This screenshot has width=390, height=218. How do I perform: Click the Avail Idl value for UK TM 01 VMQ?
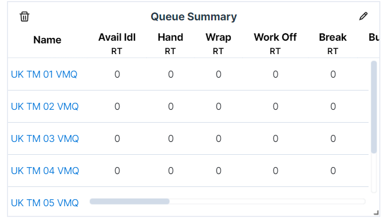[117, 74]
